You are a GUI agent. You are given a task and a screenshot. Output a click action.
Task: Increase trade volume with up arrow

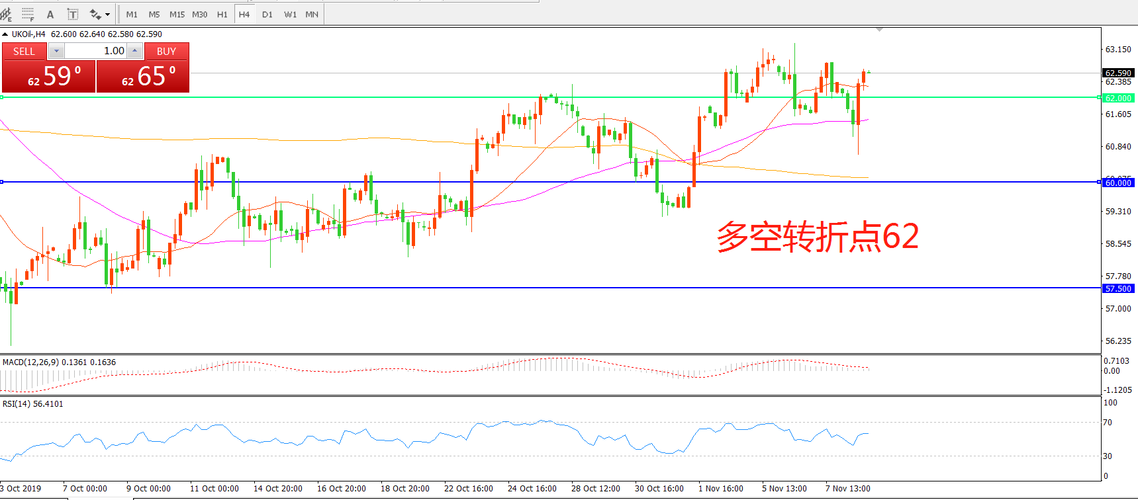tap(134, 51)
